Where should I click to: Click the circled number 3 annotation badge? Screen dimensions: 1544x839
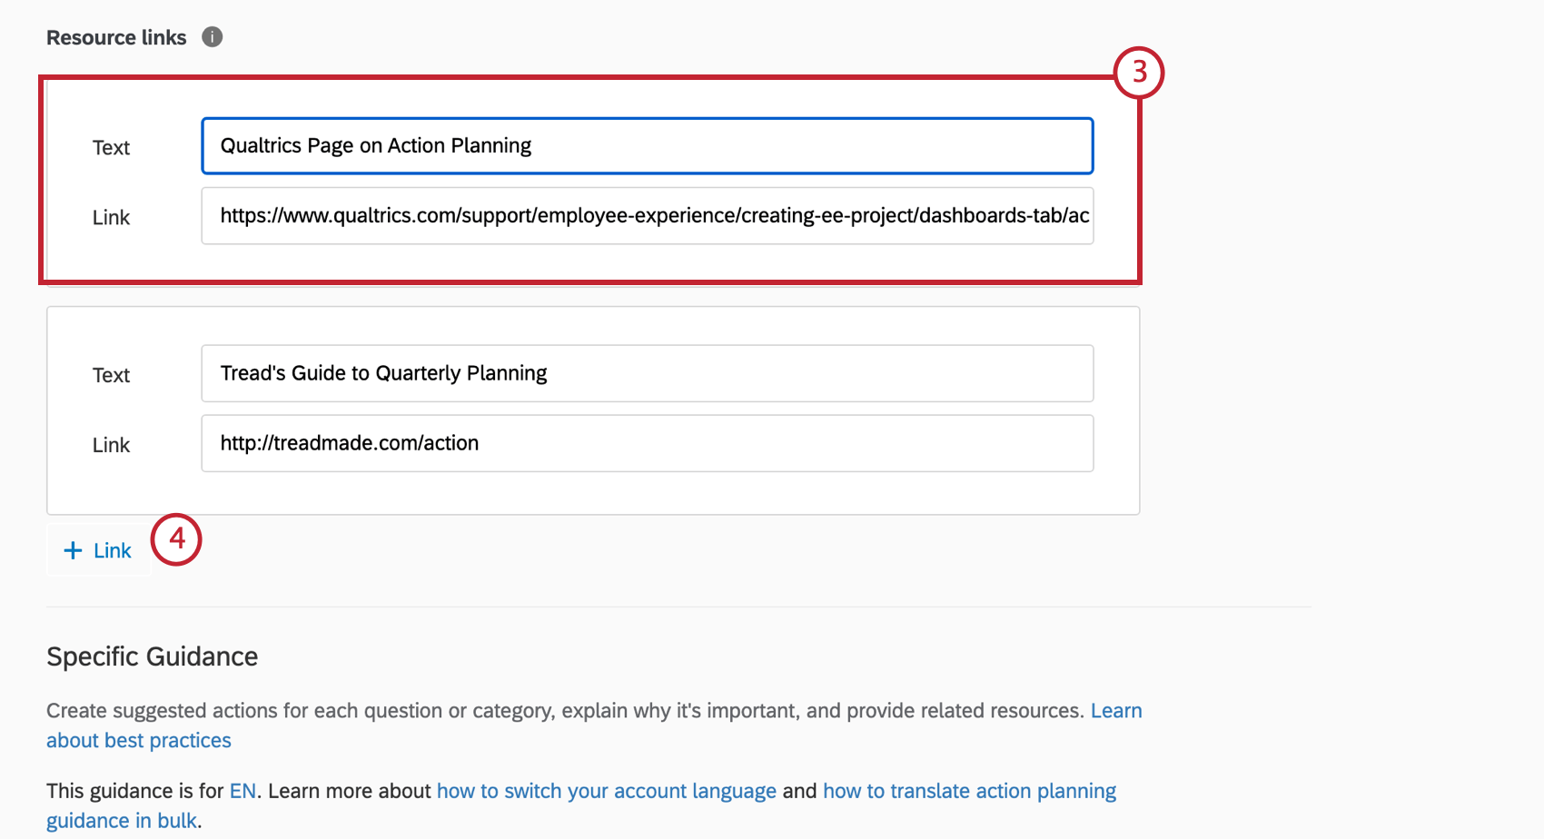pos(1139,73)
